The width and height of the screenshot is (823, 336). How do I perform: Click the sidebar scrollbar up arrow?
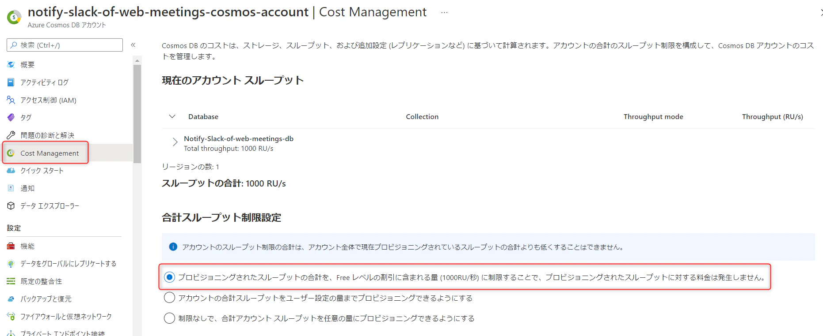point(137,60)
